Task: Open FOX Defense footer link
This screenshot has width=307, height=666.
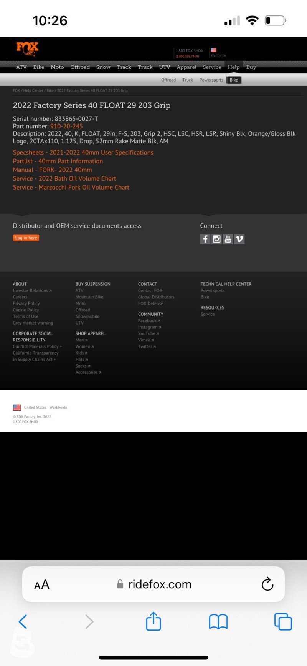Action: click(150, 304)
